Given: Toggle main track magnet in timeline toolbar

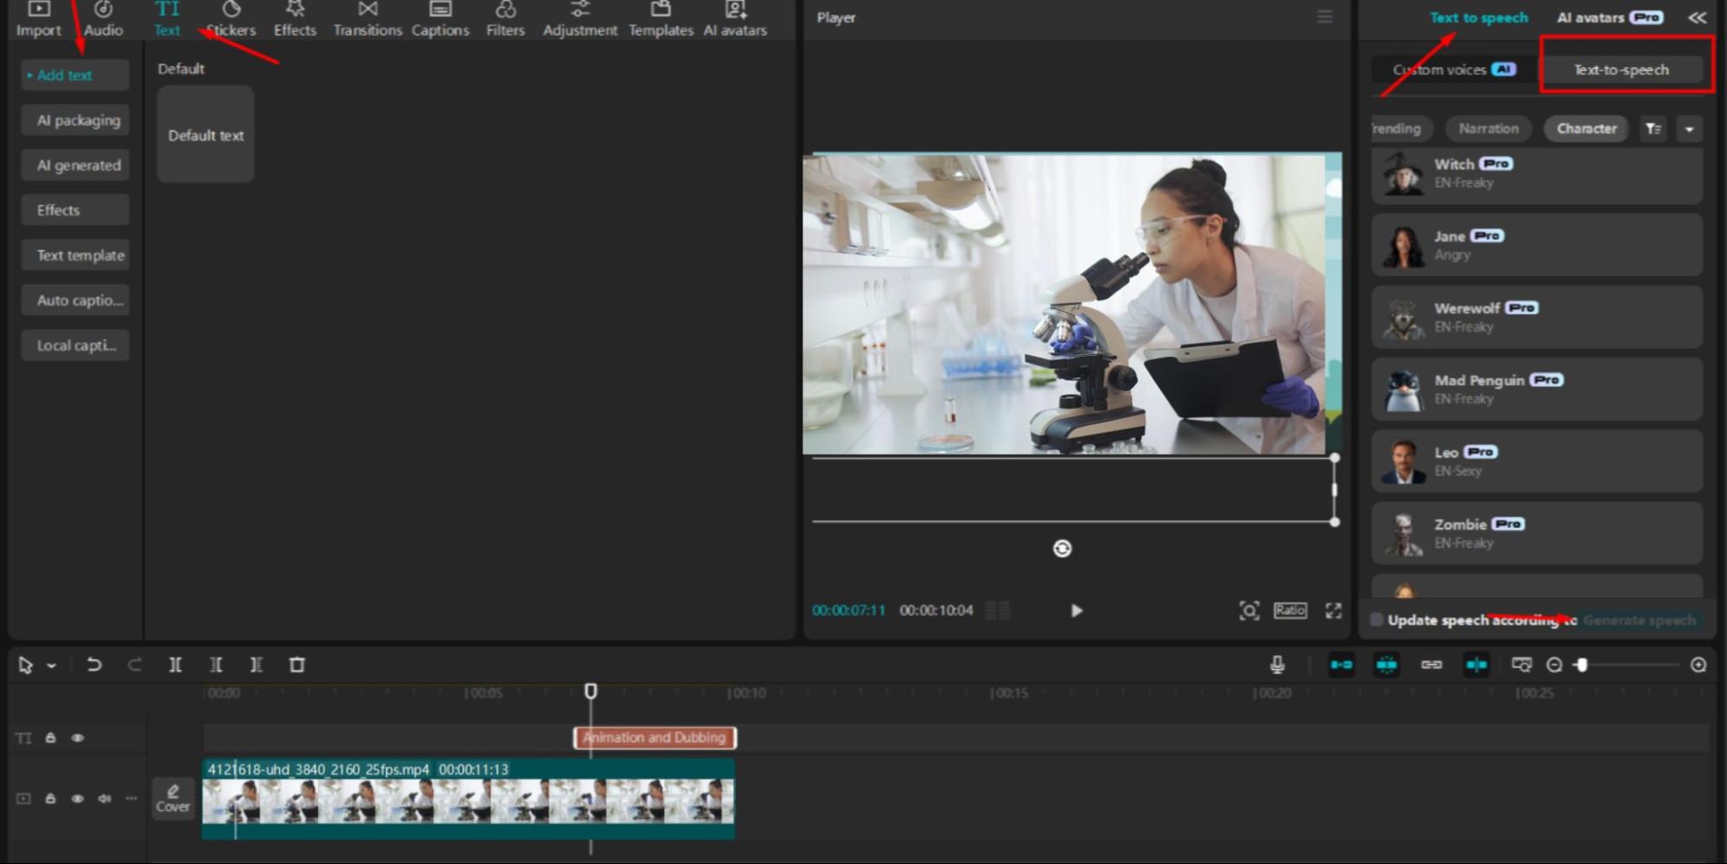Looking at the screenshot, I should point(1342,664).
